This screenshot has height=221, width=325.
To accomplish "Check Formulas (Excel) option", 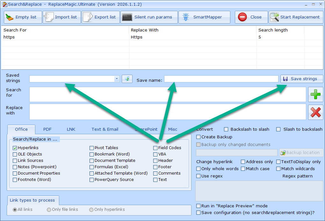I will [x=92, y=167].
